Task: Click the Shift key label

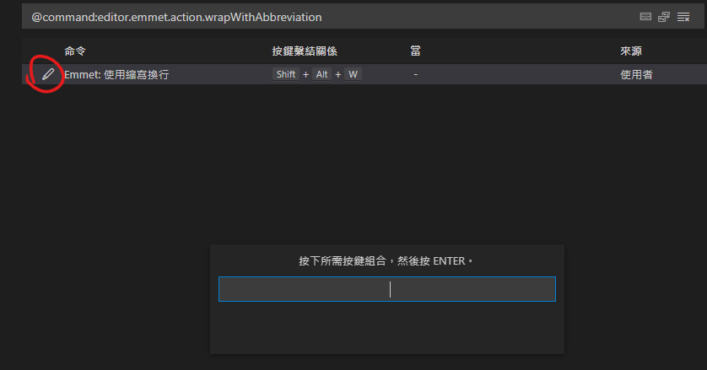Action: point(285,74)
